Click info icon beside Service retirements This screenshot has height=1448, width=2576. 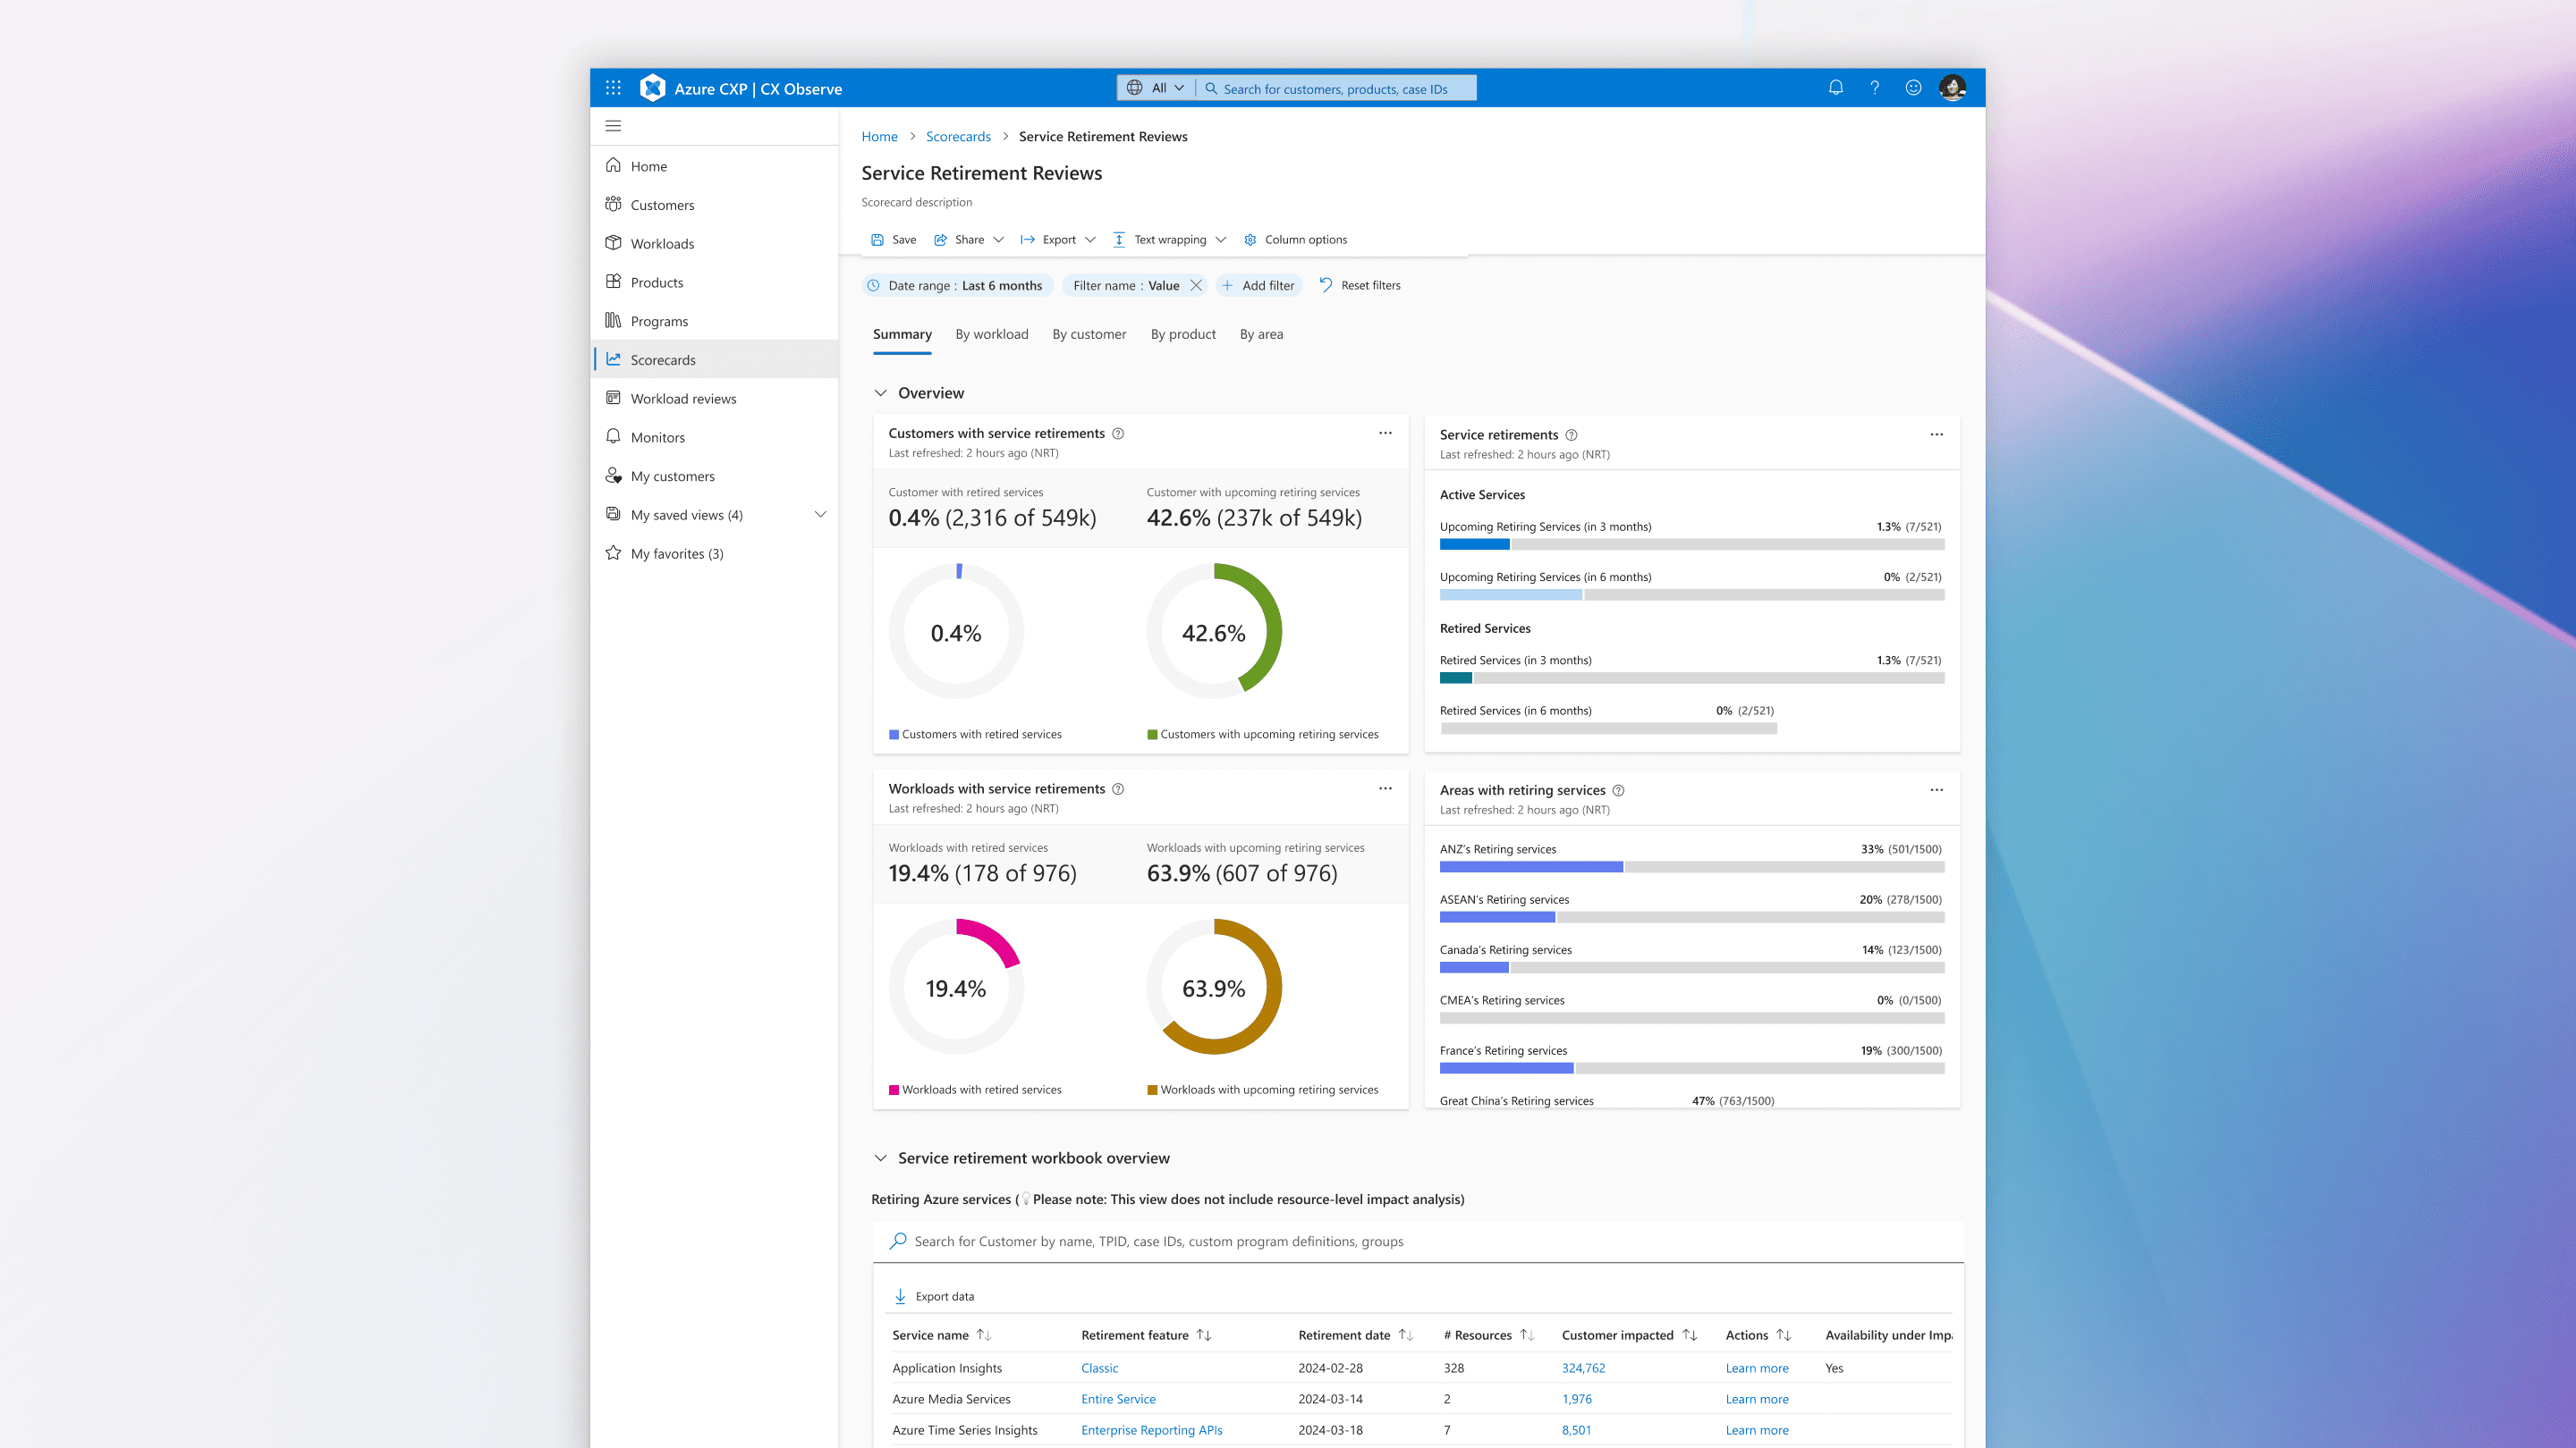pos(1571,434)
